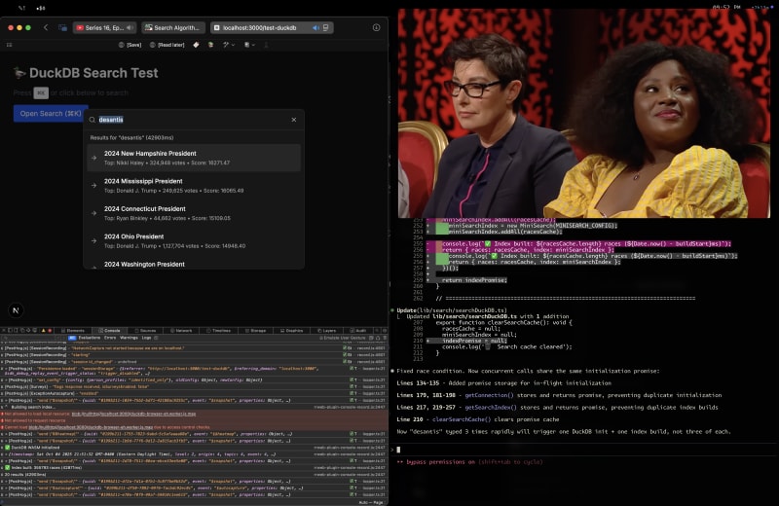Open the 2024 Ohio President result
The height and width of the screenshot is (506, 779).
tap(194, 240)
